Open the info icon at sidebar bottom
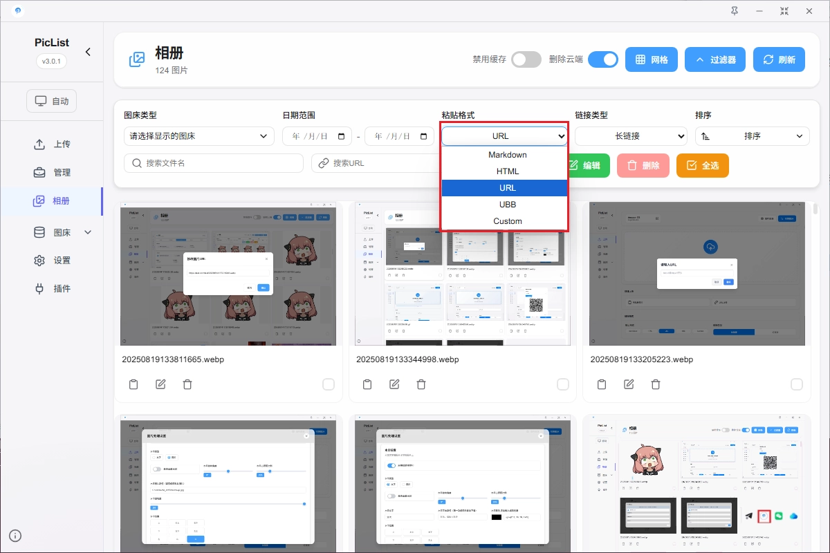 (15, 536)
